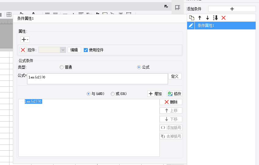
Task: Click the plus button next to 添加条件
Action: coord(232,9)
